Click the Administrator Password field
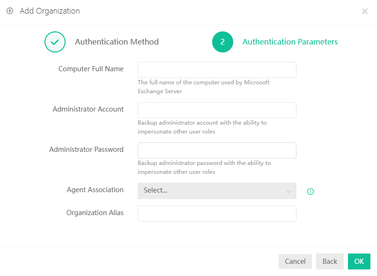This screenshot has width=377, height=276. point(216,150)
